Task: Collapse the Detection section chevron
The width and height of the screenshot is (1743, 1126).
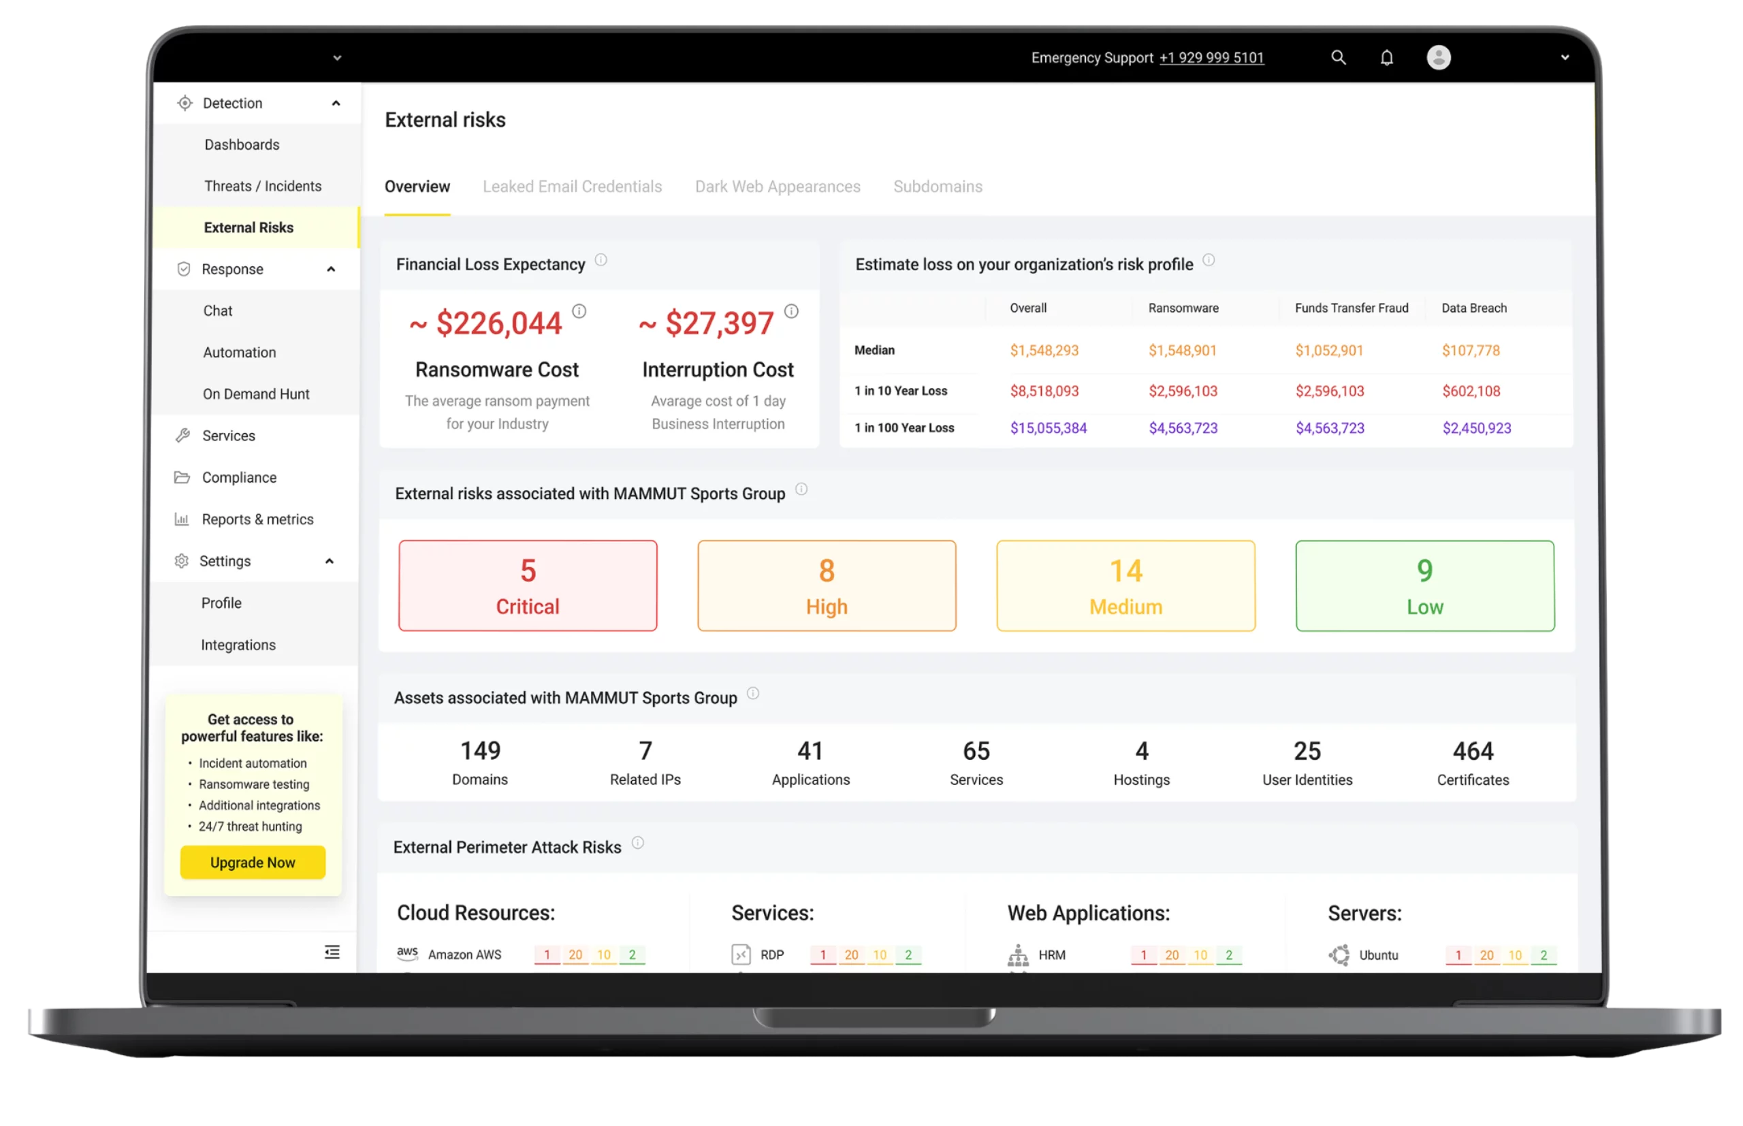Action: pos(336,103)
